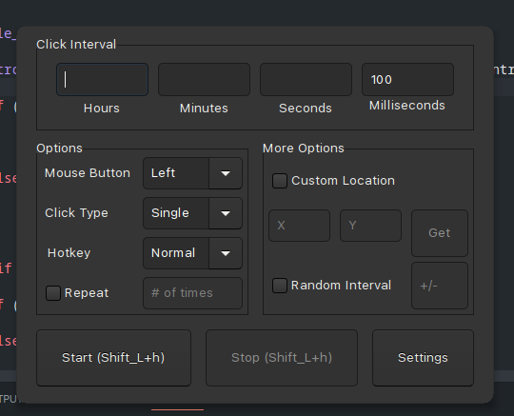Enable the Repeat checkbox
Screen dimensions: 514x416
pos(53,293)
